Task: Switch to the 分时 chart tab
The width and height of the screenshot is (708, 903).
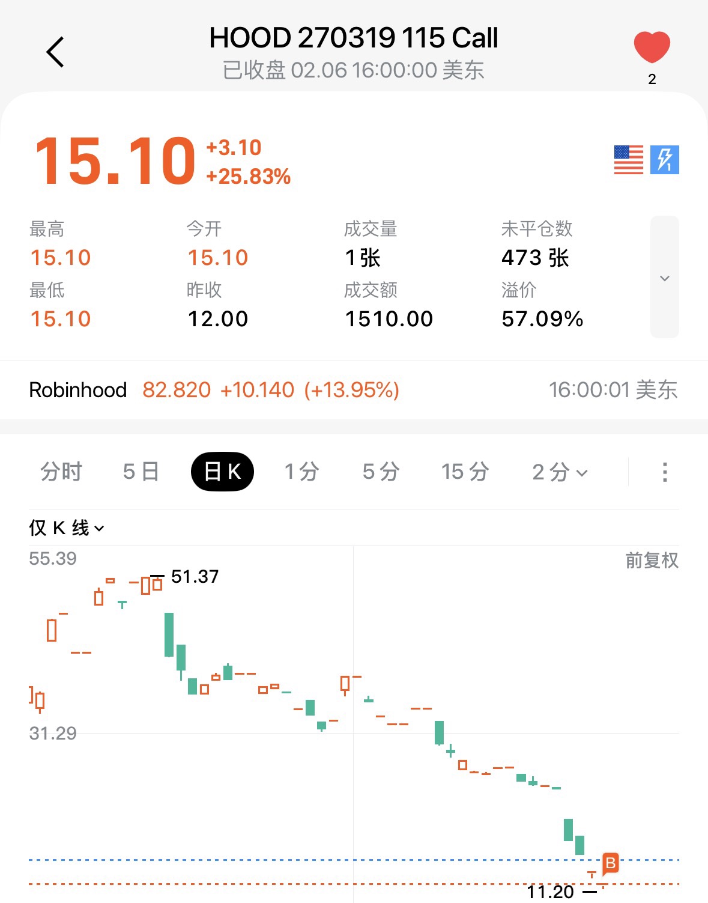Action: click(x=61, y=472)
